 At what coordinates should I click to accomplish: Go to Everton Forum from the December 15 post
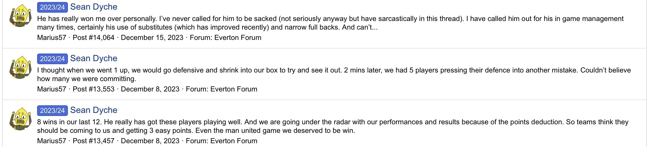(x=238, y=38)
